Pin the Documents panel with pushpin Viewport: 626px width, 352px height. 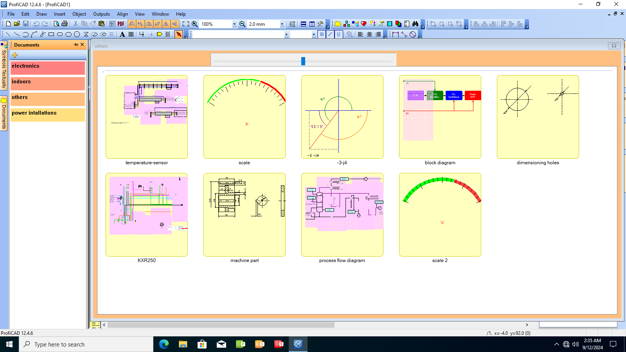[x=76, y=45]
